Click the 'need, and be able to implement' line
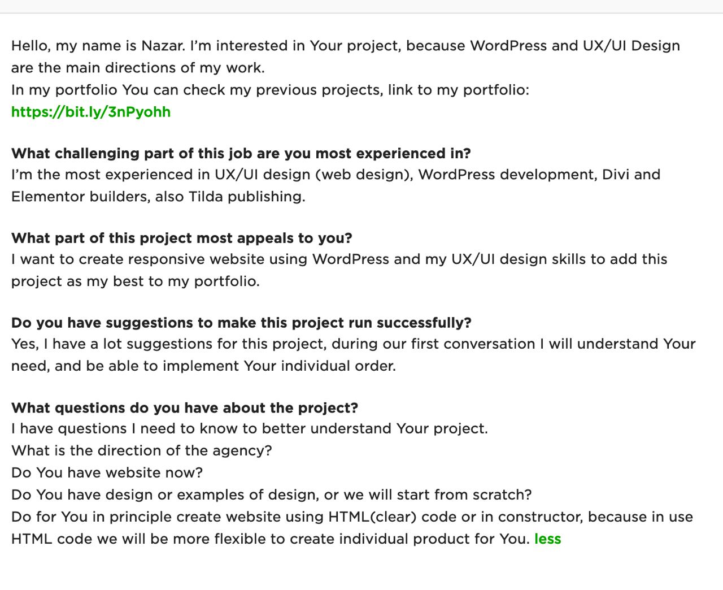The height and width of the screenshot is (590, 723). [x=203, y=366]
